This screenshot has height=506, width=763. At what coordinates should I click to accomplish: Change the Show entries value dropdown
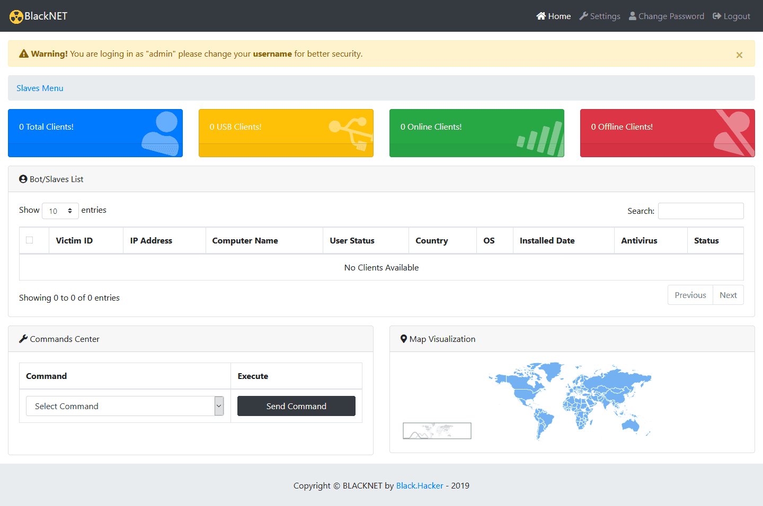point(60,211)
